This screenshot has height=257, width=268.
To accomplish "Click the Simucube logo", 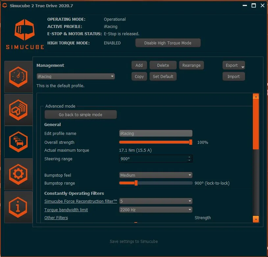I will [25, 34].
